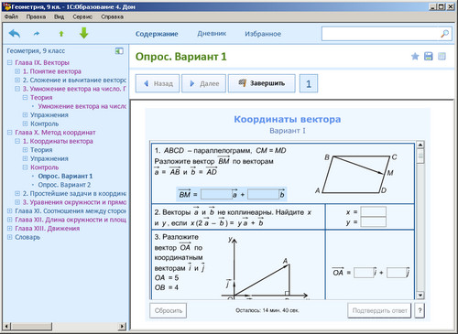Image resolution: width=458 pixels, height=334 pixels.
Task: Open Контроль under Координаты вектора
Action: [44, 167]
